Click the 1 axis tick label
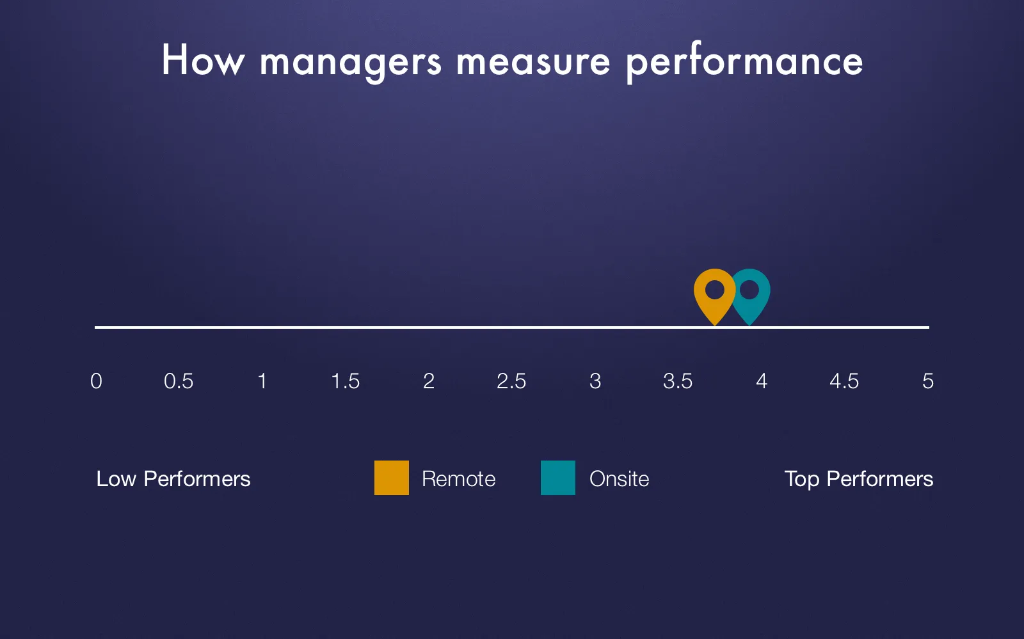The height and width of the screenshot is (639, 1024). click(262, 381)
